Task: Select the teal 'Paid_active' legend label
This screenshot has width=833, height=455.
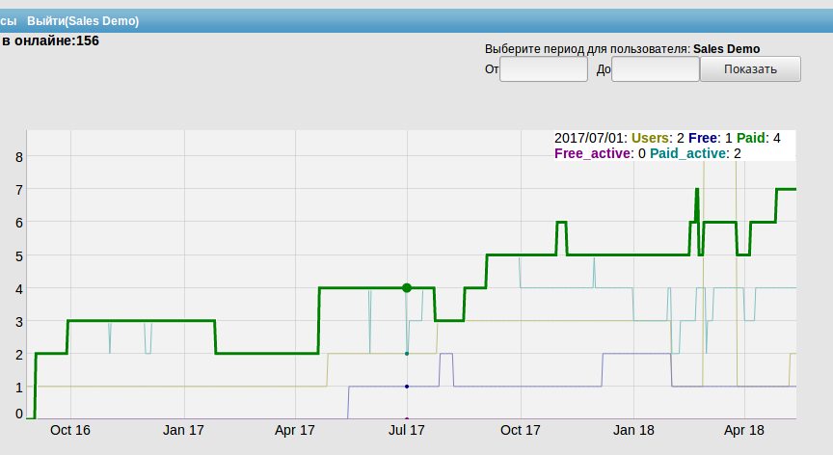Action: pos(688,153)
